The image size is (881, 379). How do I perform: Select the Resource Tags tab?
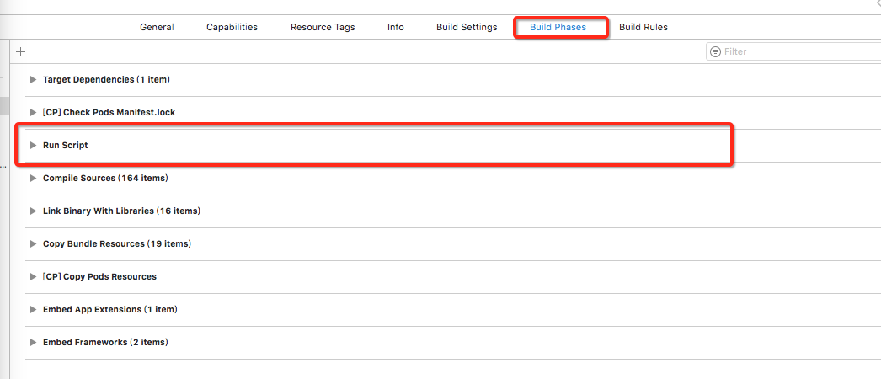coord(323,27)
